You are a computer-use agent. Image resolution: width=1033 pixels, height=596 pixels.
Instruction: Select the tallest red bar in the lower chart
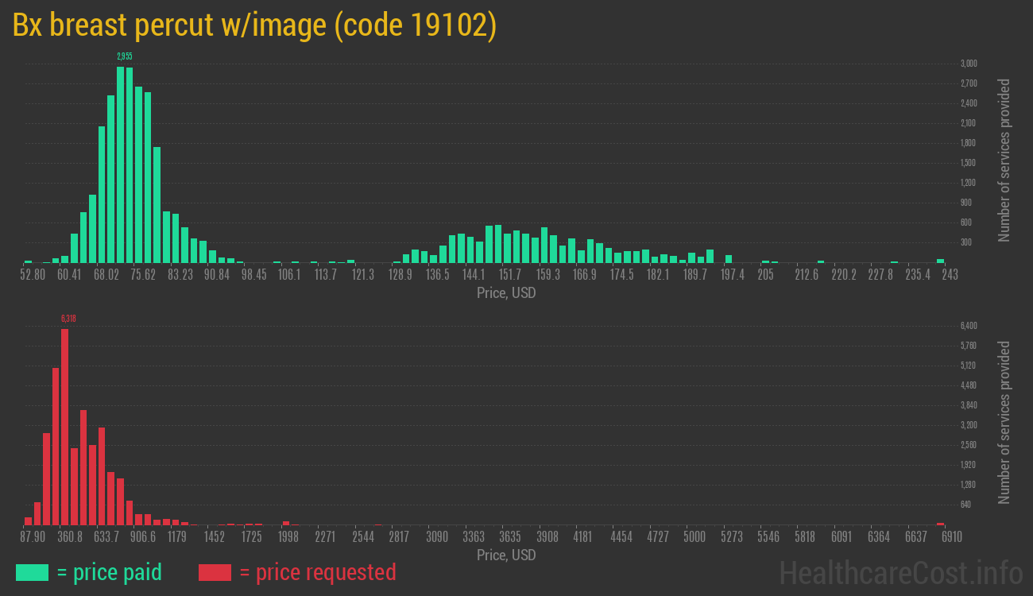[x=64, y=426]
